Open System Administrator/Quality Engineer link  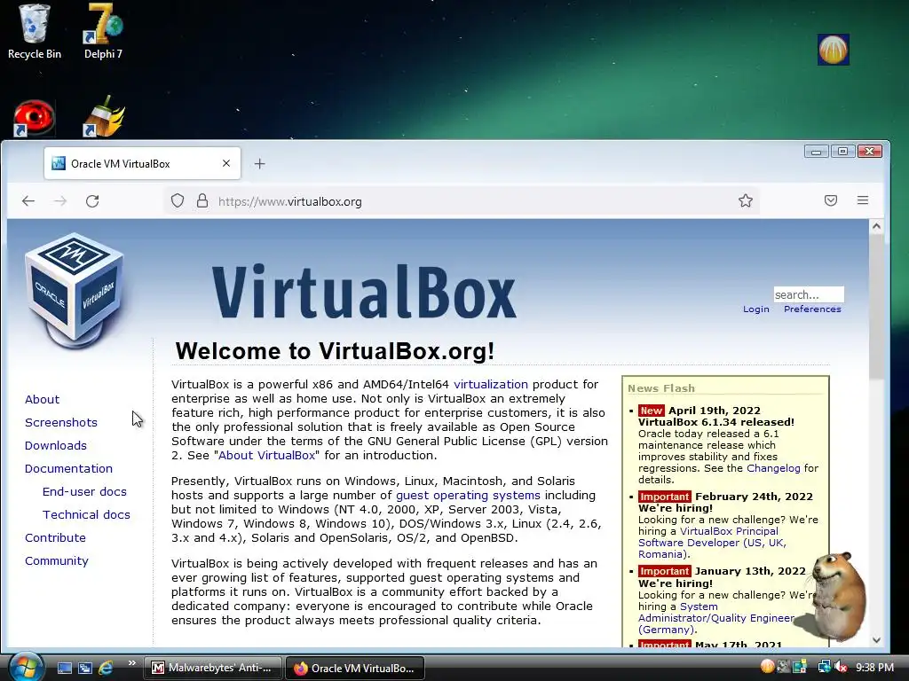coord(716,618)
